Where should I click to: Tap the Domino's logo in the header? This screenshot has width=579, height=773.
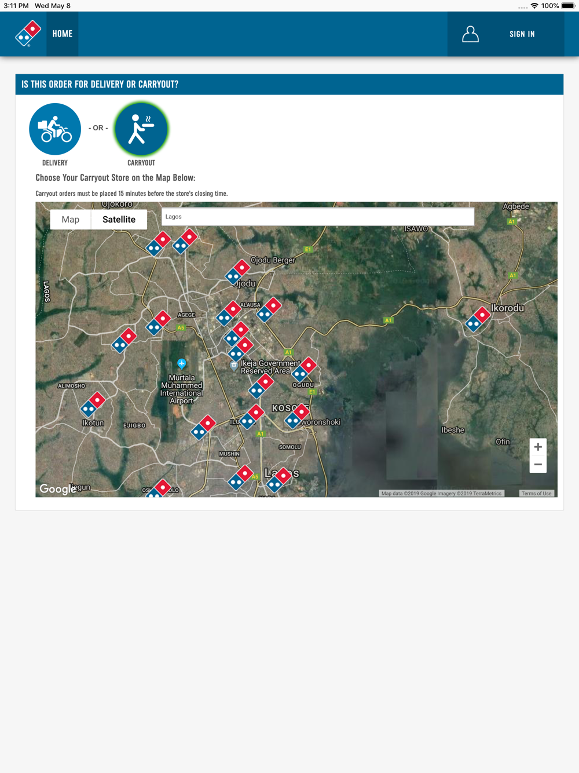pos(28,34)
